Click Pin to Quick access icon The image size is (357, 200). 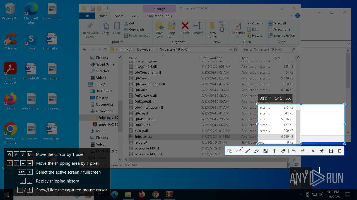coord(90,26)
